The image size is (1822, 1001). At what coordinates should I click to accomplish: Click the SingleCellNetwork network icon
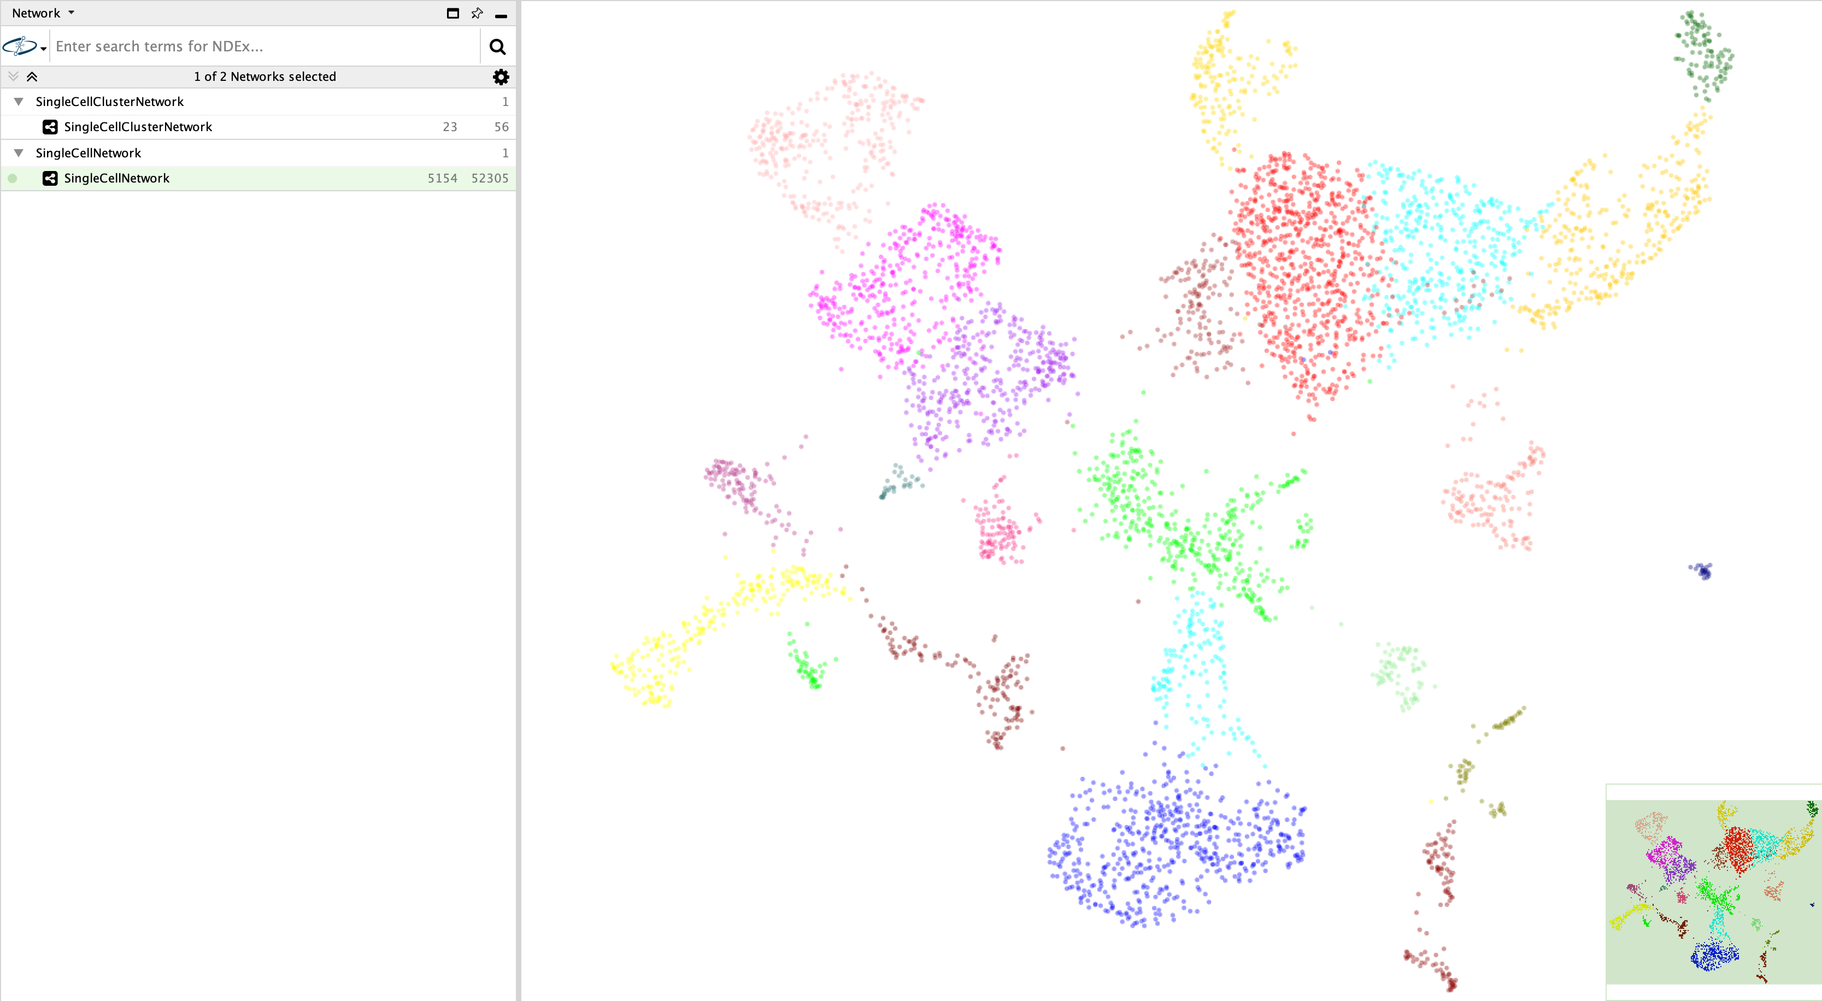[49, 178]
